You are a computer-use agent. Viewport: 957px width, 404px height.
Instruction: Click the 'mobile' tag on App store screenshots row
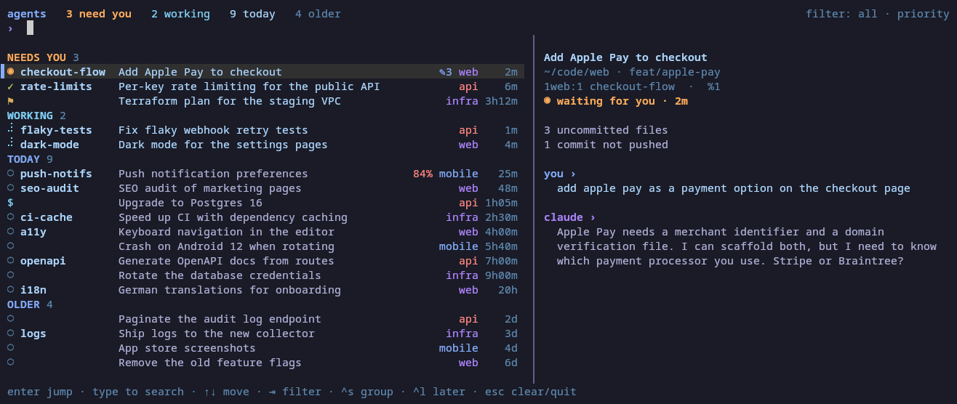(459, 348)
